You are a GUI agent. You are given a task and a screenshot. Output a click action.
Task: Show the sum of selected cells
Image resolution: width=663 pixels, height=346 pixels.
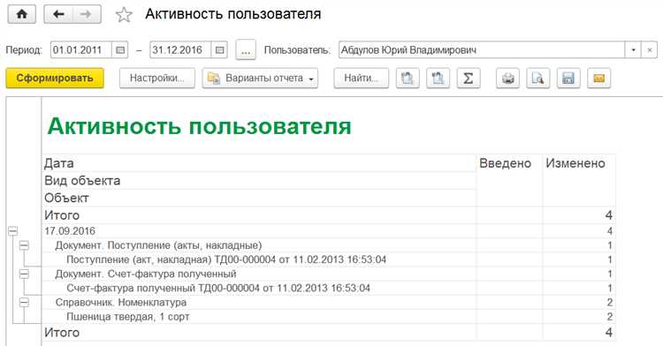[469, 78]
